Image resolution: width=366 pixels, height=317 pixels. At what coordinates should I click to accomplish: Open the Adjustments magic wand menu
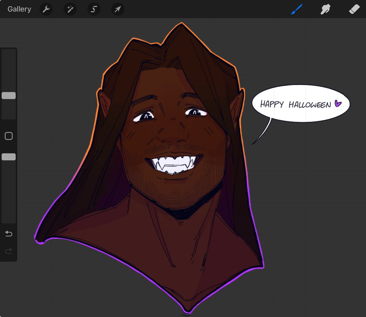(70, 9)
